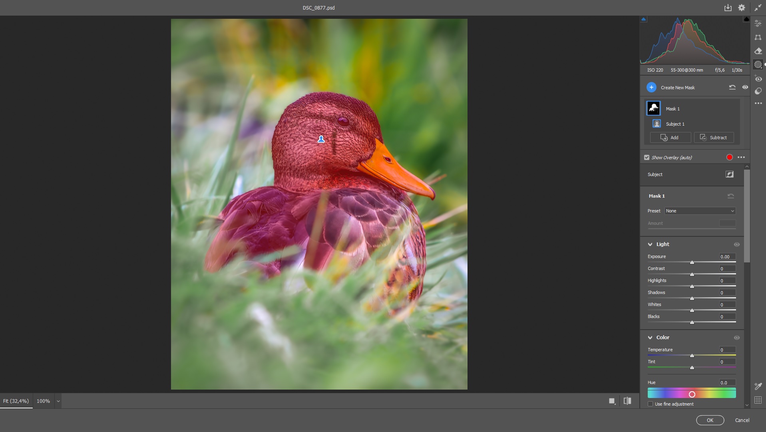This screenshot has height=432, width=766.
Task: Open the Presets panel
Action: [758, 91]
